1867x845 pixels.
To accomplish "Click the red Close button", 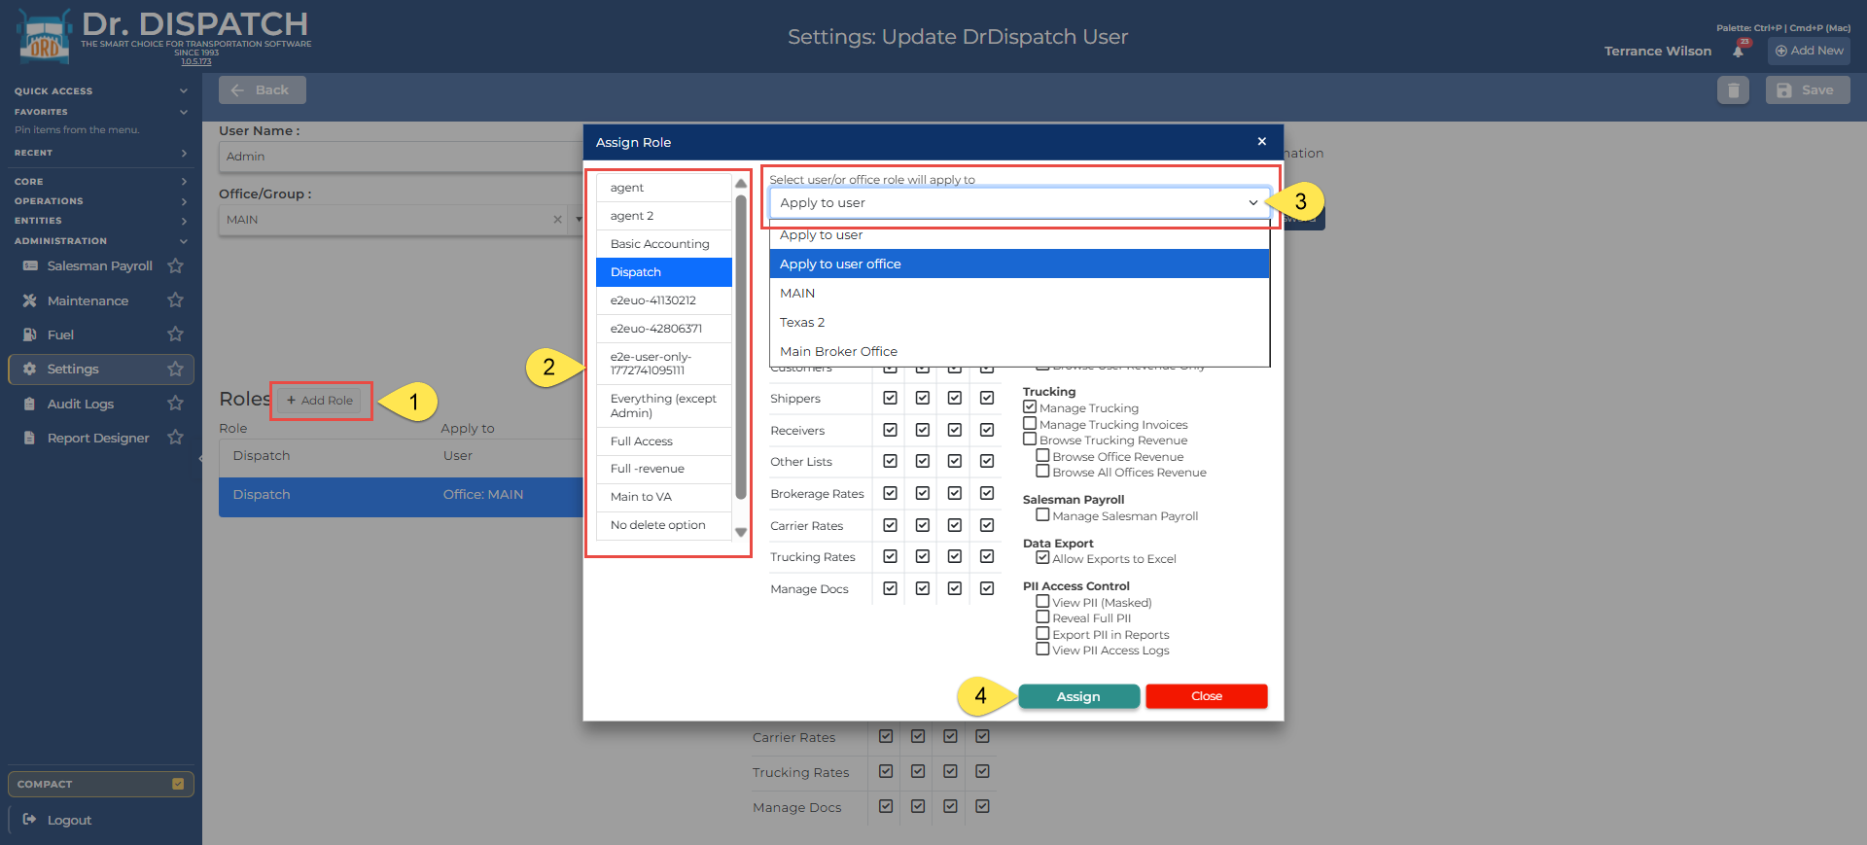I will pyautogui.click(x=1207, y=696).
